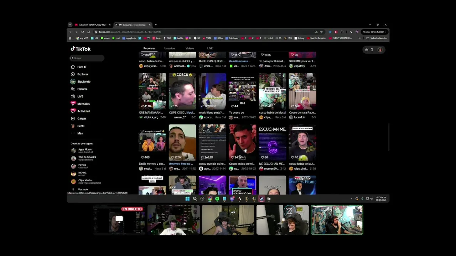Viewport: 456px width, 256px height.
Task: Click the TikTok logo
Action: 81,49
